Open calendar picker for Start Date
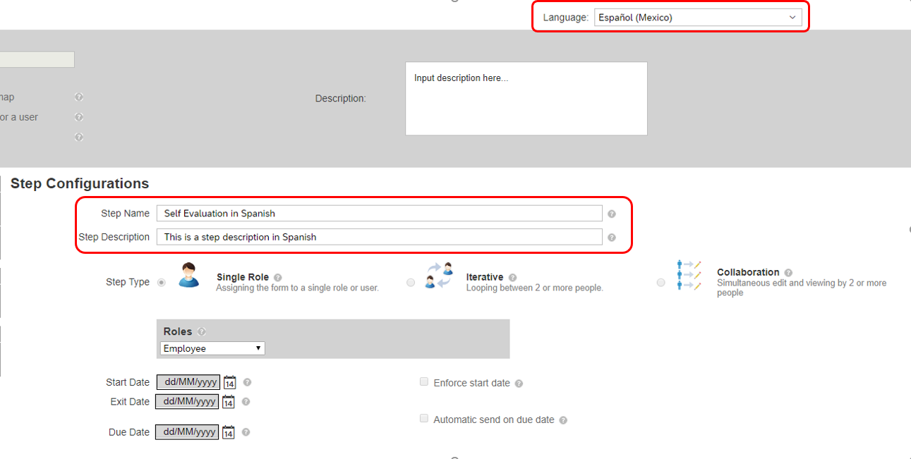Screen dimensions: 911x459 click(229, 383)
